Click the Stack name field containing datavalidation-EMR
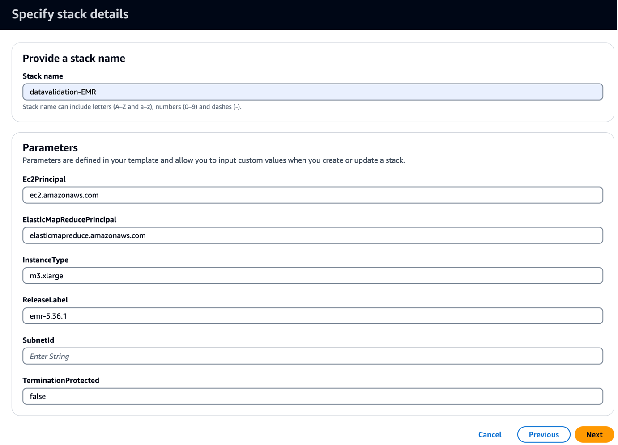Image resolution: width=618 pixels, height=445 pixels. (312, 92)
